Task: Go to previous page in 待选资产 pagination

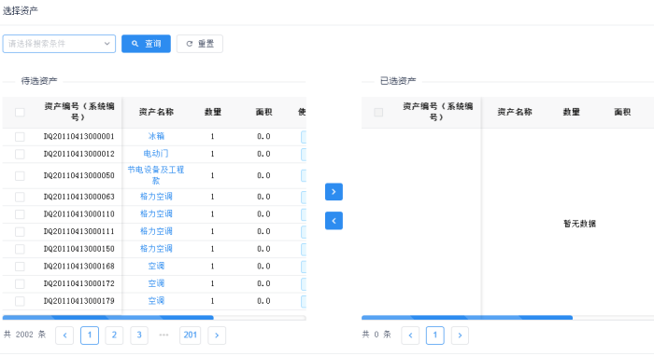Action: coord(64,335)
